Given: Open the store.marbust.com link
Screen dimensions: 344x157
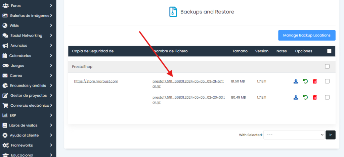Looking at the screenshot, I should [x=96, y=81].
